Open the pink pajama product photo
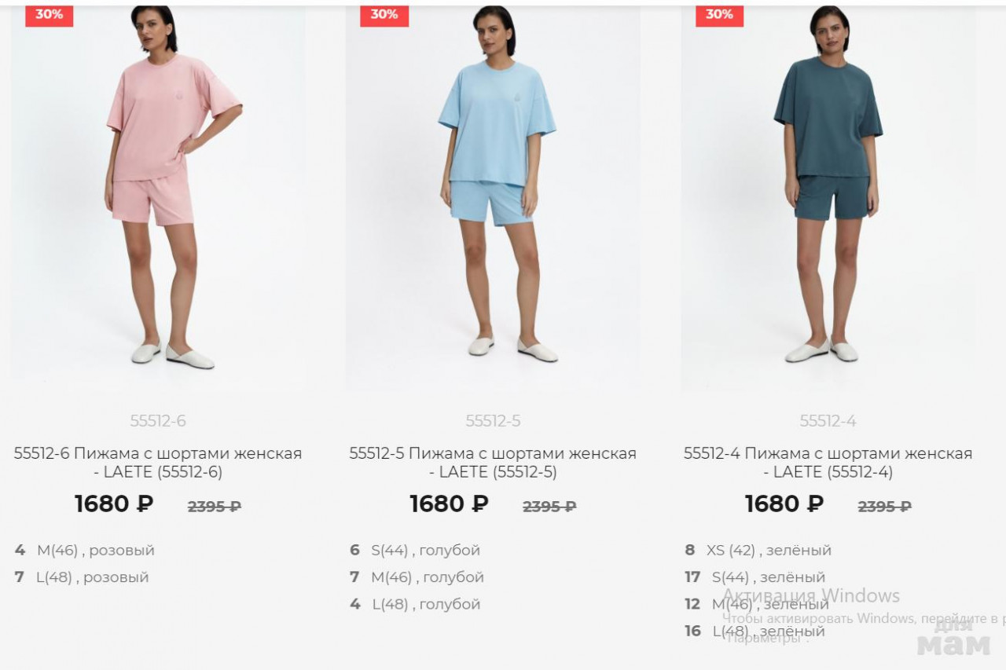 (158, 198)
